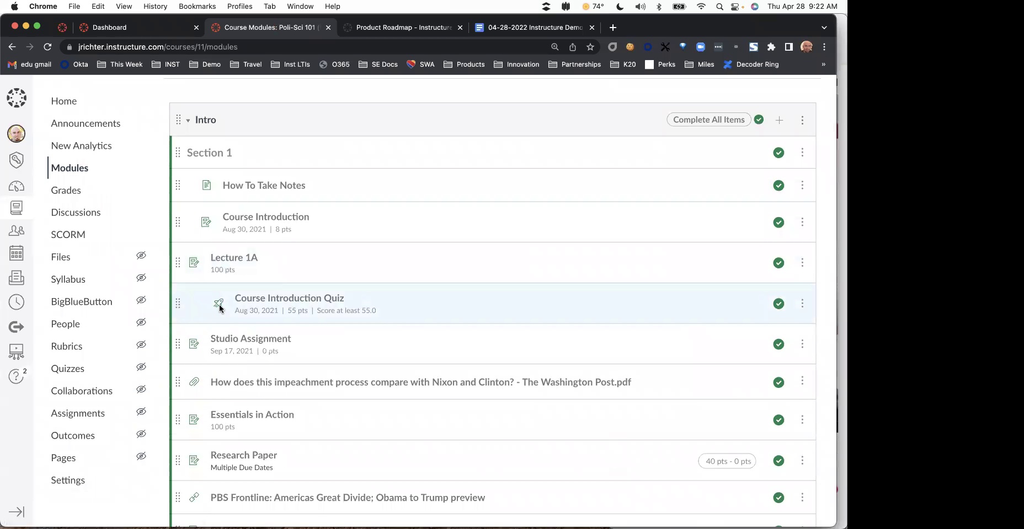Bookmark this page with the star icon
Image resolution: width=1024 pixels, height=529 pixels.
click(590, 47)
